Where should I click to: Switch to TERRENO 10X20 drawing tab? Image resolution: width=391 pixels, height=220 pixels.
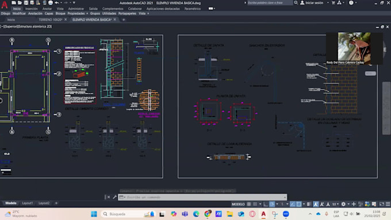point(51,20)
